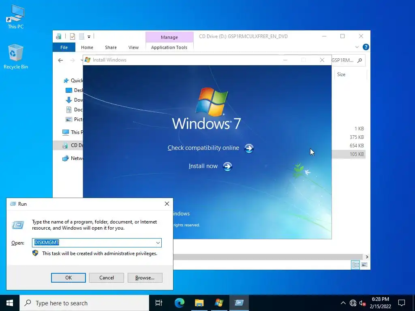Click the arrow icon beside Check compatibility online
The height and width of the screenshot is (311, 415).
pos(249,148)
